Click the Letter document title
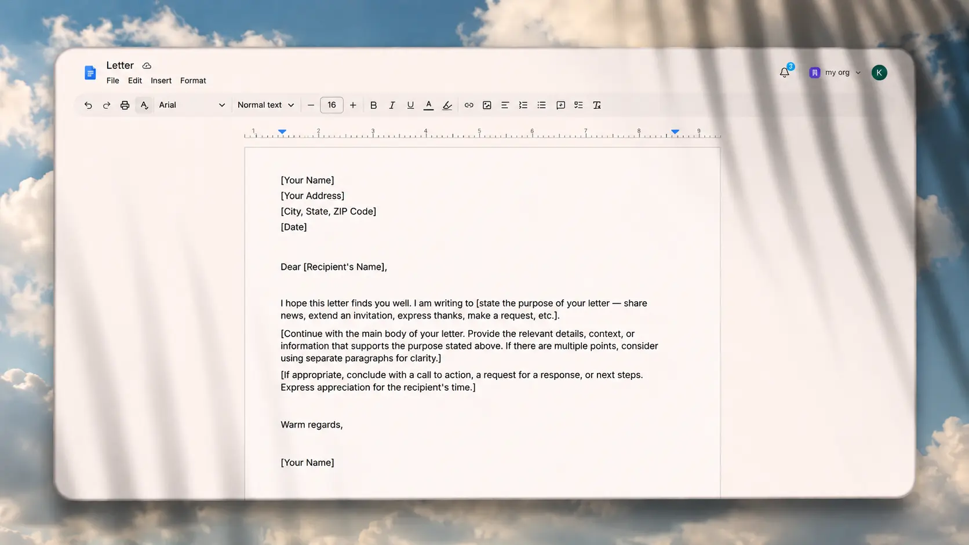Viewport: 969px width, 545px height. pyautogui.click(x=120, y=65)
